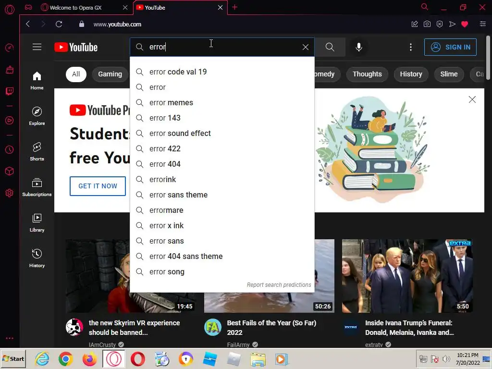Open Opera settings gear in sidebar

(10, 193)
